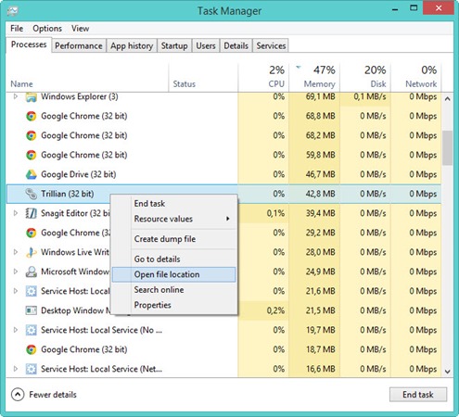Viewport: 459px width, 417px height.
Task: Expand the 21,6 MB Service Host: Local group
Action: 16,291
